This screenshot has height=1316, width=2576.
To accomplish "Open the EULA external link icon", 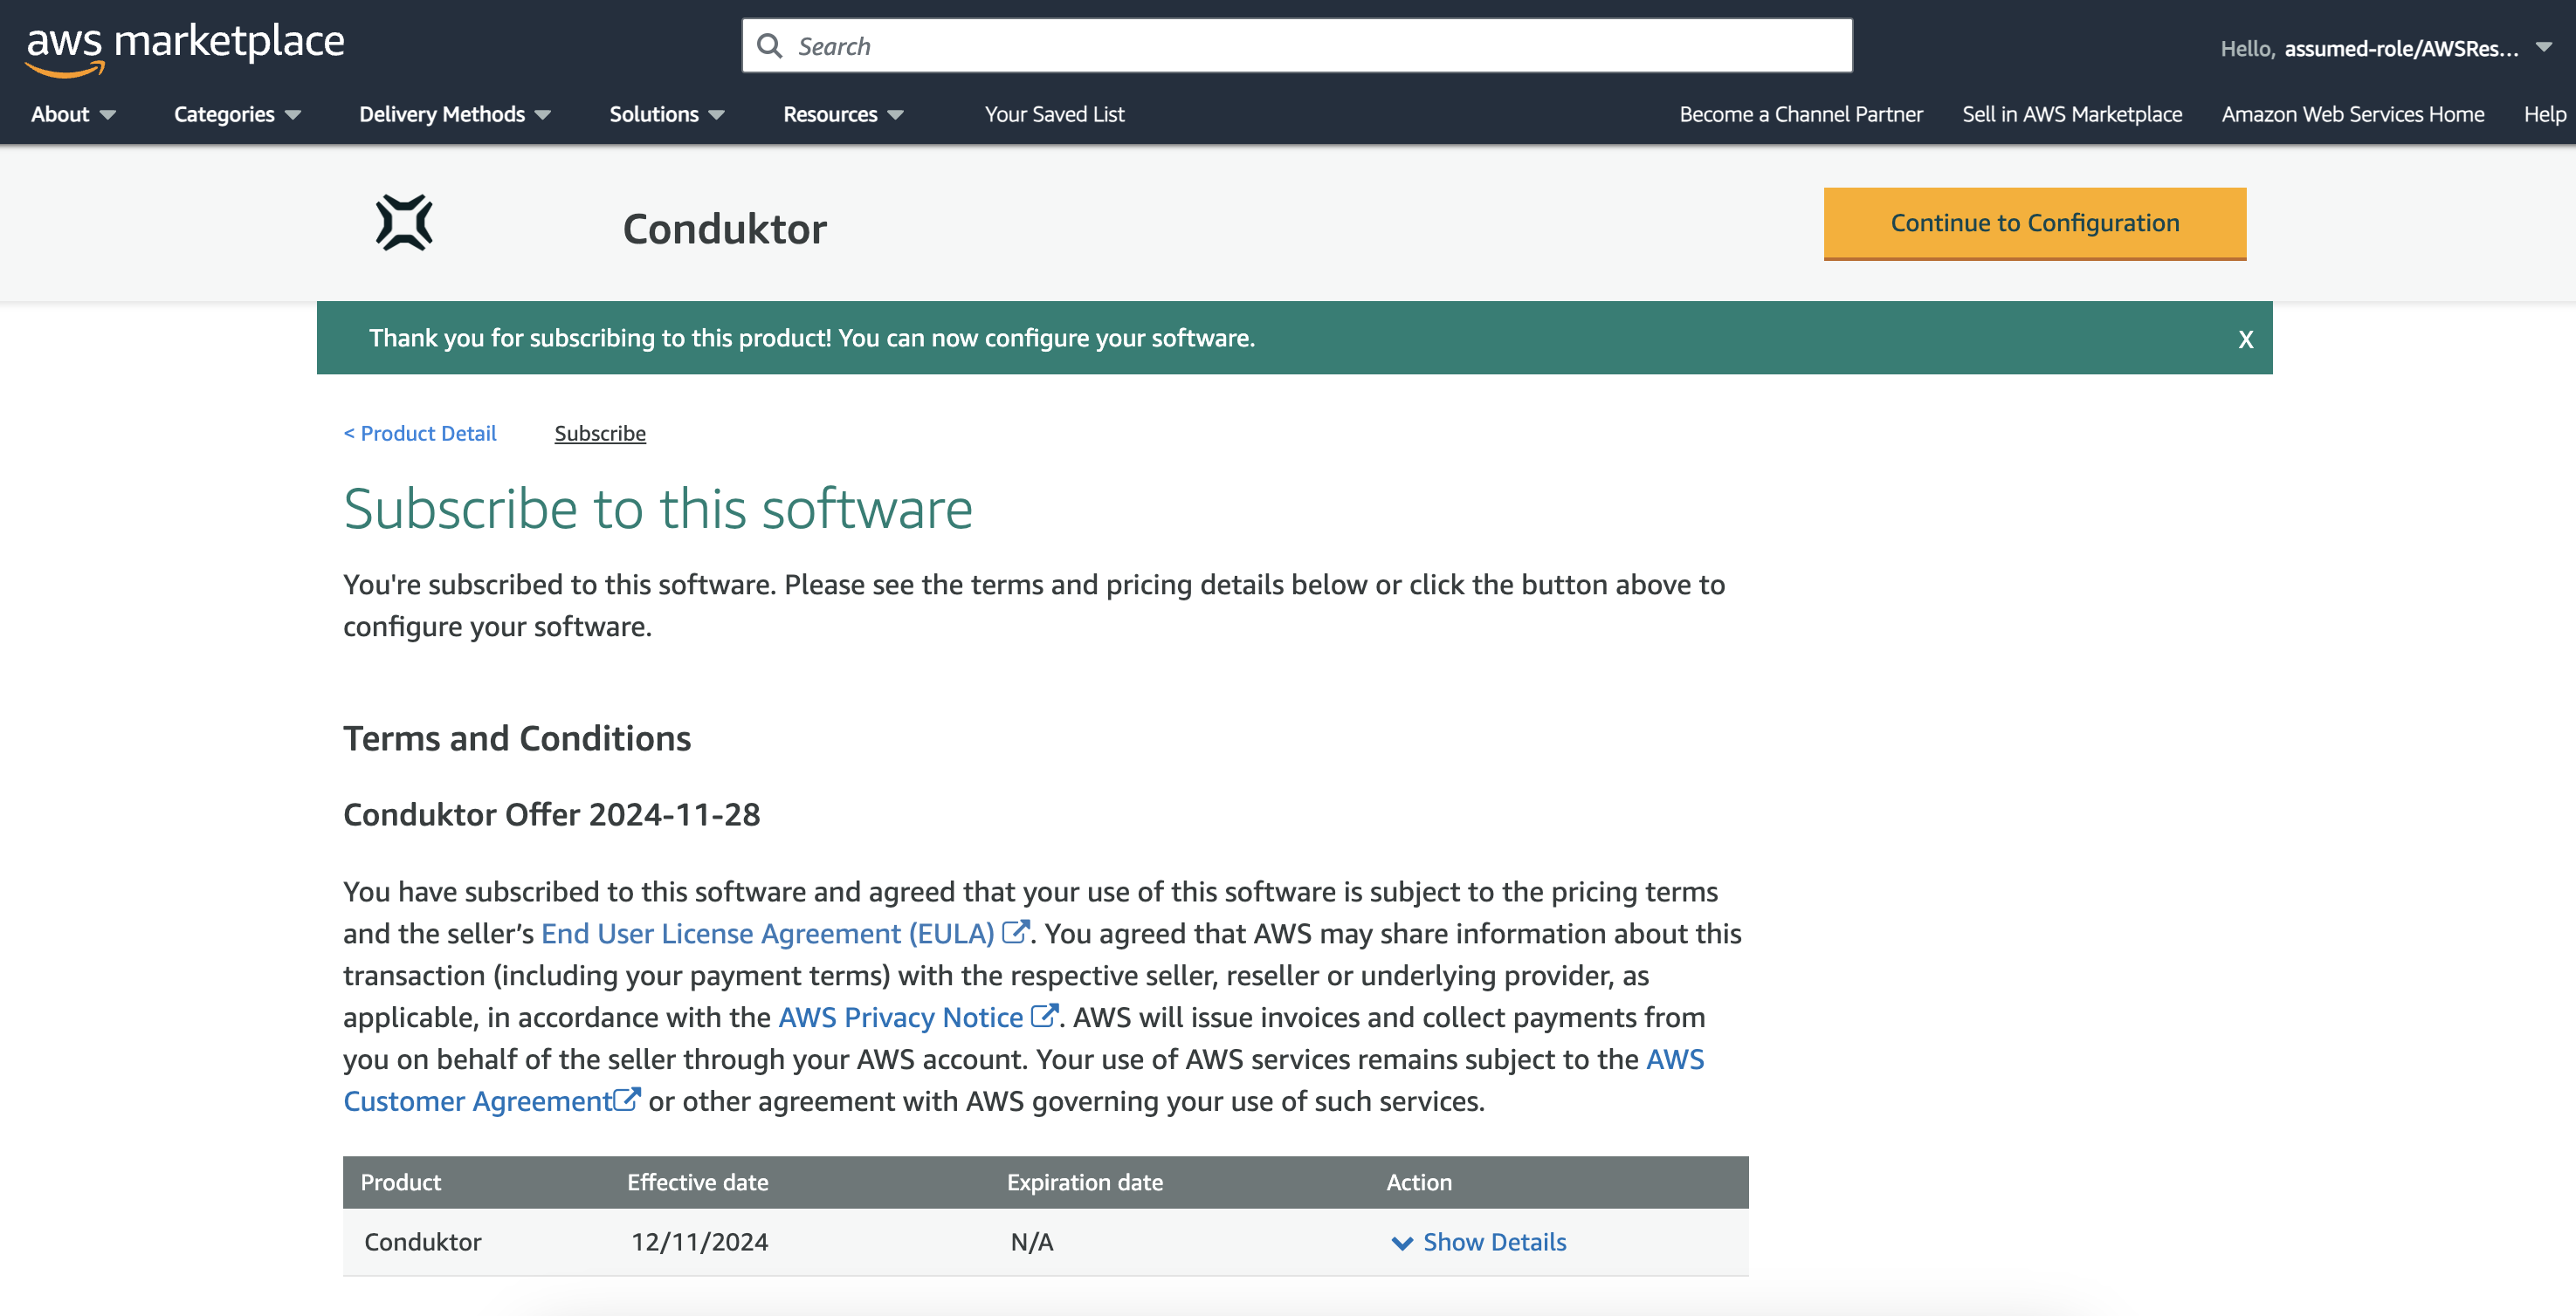I will (x=1016, y=931).
